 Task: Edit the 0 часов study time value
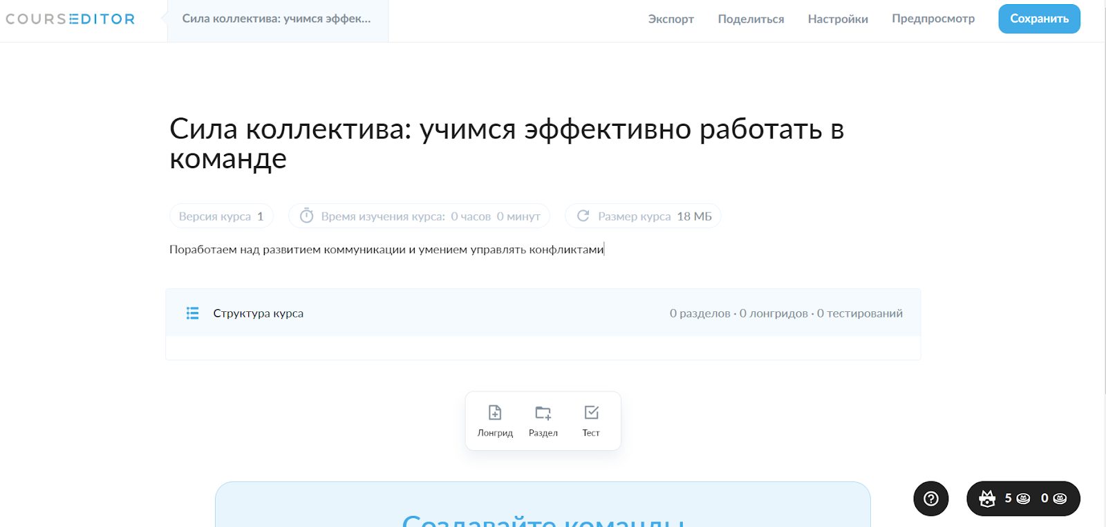click(470, 216)
